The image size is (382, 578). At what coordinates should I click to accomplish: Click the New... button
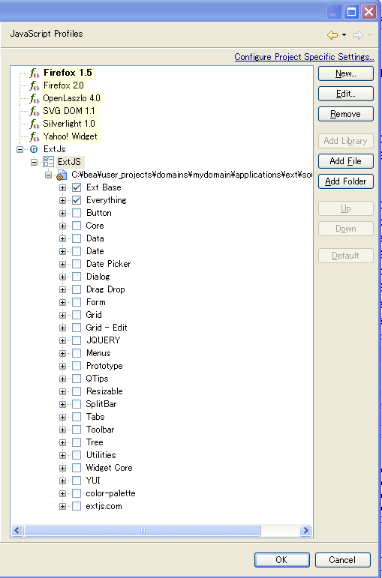pos(346,73)
